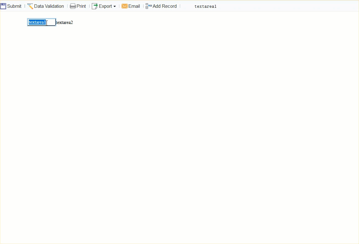Select the envelope icon next to Email text
Image resolution: width=359 pixels, height=244 pixels.
pyautogui.click(x=124, y=6)
